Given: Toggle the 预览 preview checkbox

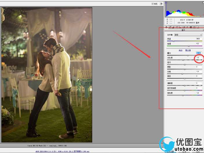Looking at the screenshot, I should [152, 4].
